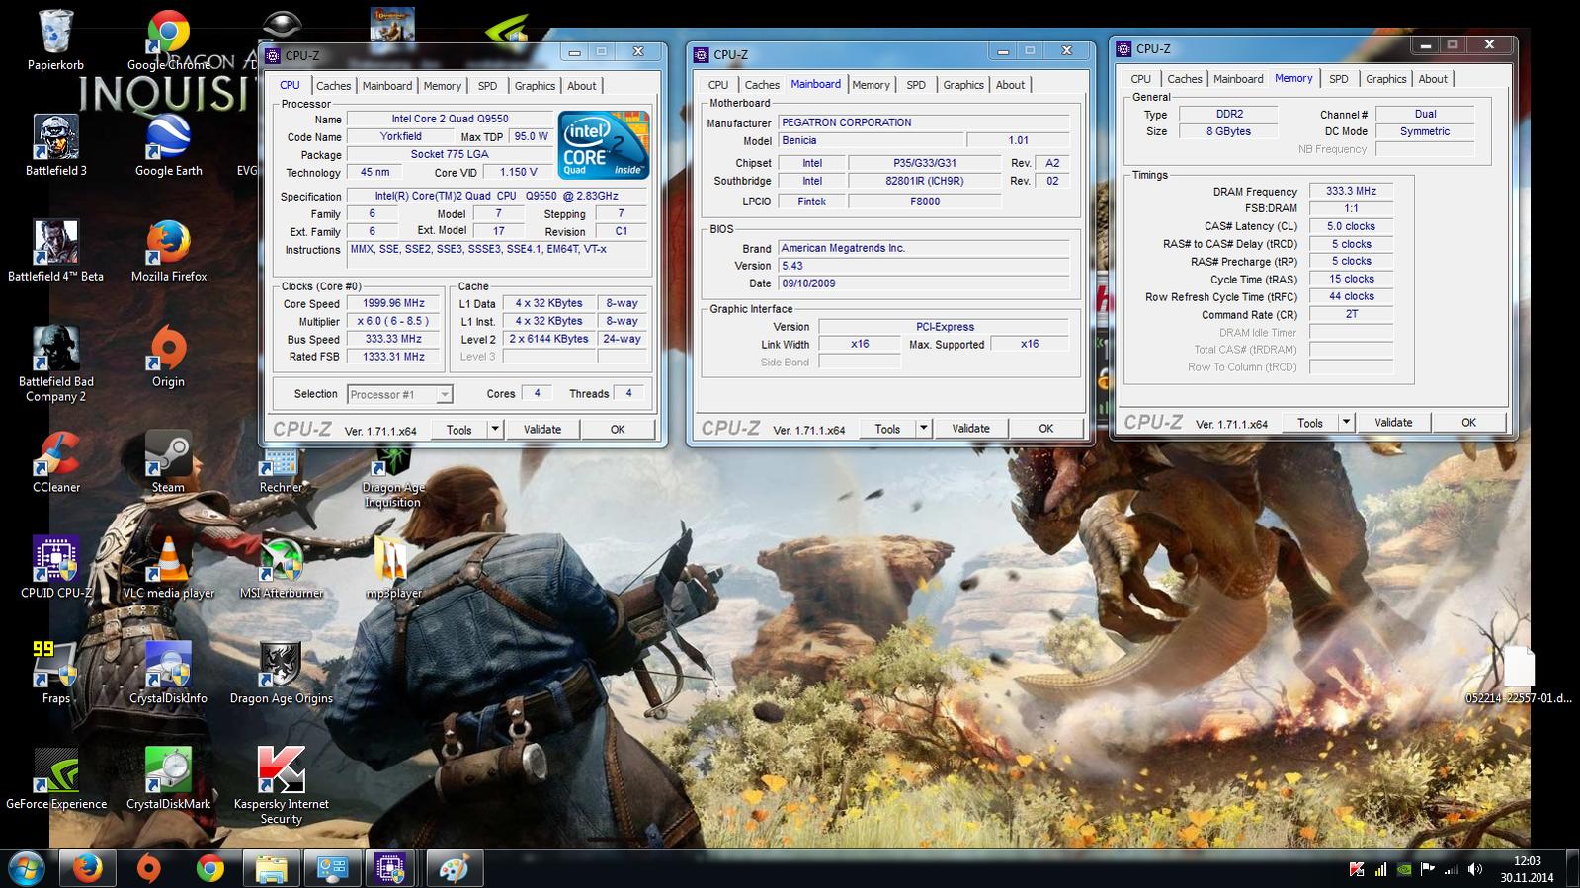Select Memory tab in middle CPU-Z window

click(871, 85)
